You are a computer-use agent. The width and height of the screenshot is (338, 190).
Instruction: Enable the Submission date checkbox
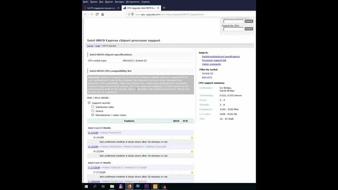(x=93, y=107)
